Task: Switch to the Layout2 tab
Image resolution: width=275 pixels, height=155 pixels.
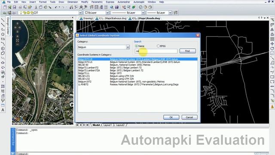Action: pyautogui.click(x=120, y=125)
